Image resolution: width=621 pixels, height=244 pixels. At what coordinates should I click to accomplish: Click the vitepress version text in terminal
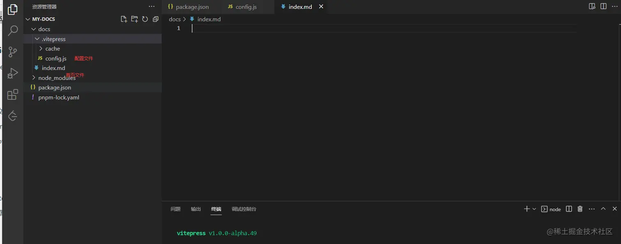click(x=217, y=233)
